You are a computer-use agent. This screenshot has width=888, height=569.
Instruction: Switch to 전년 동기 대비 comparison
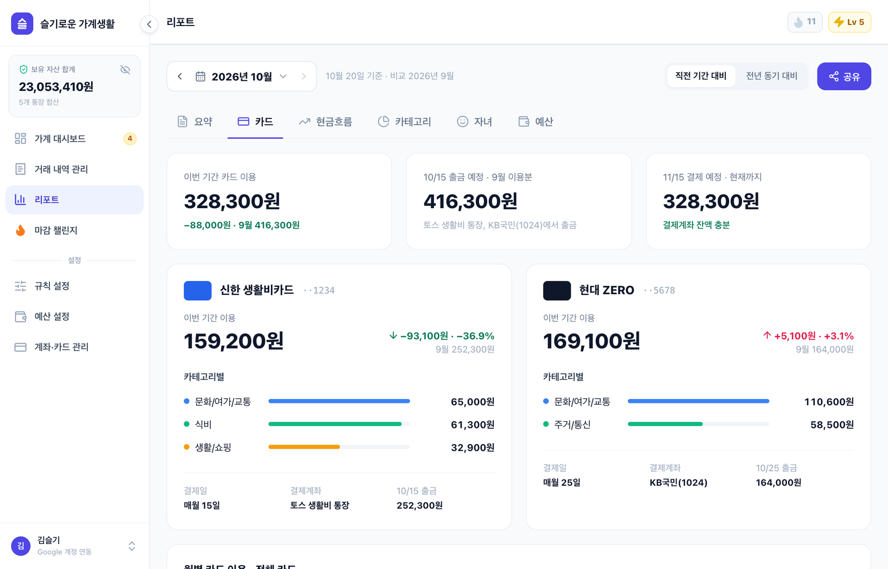point(771,76)
